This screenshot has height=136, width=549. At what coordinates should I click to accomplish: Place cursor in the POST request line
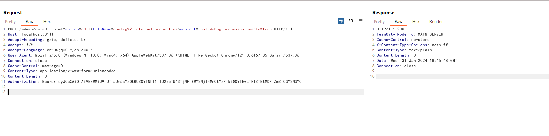(x=150, y=29)
